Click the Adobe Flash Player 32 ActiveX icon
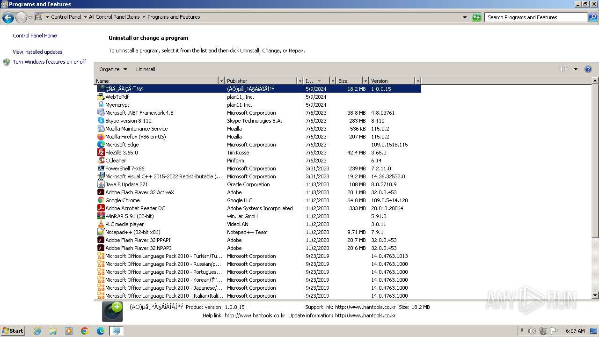 (101, 192)
